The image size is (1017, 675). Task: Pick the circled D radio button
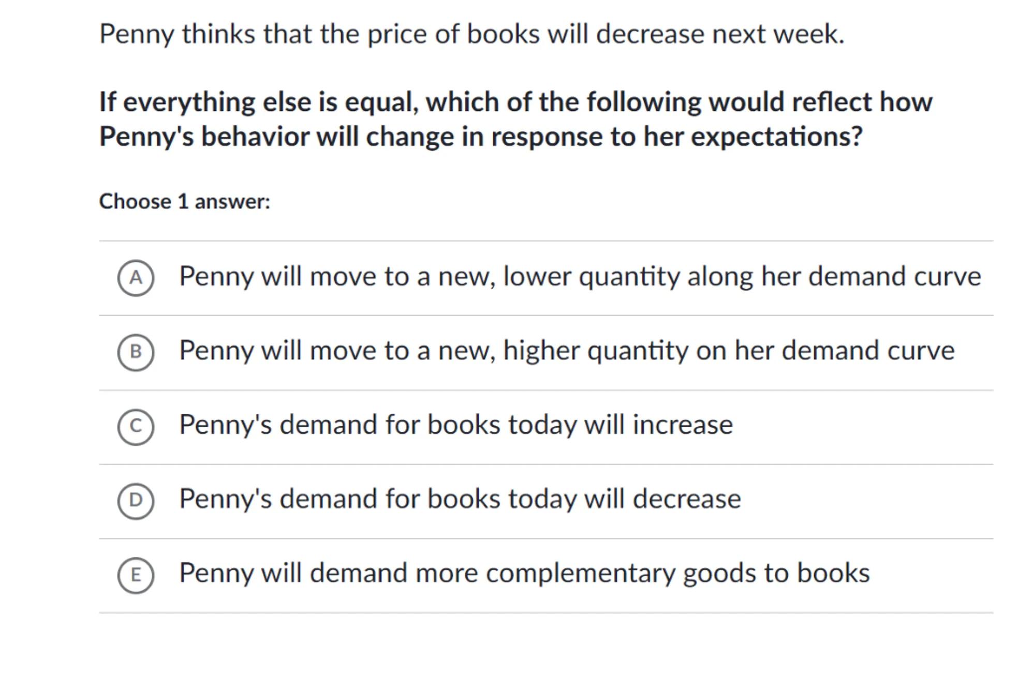point(136,500)
